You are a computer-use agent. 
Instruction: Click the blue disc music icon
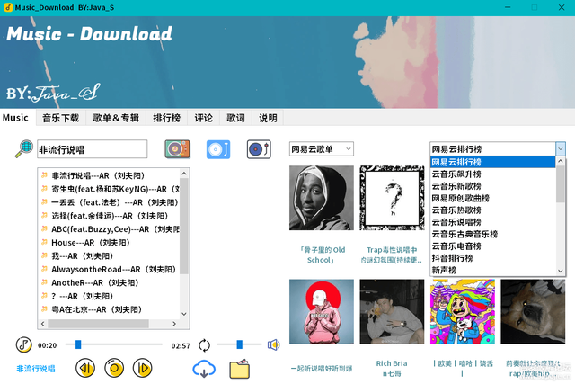click(x=218, y=149)
